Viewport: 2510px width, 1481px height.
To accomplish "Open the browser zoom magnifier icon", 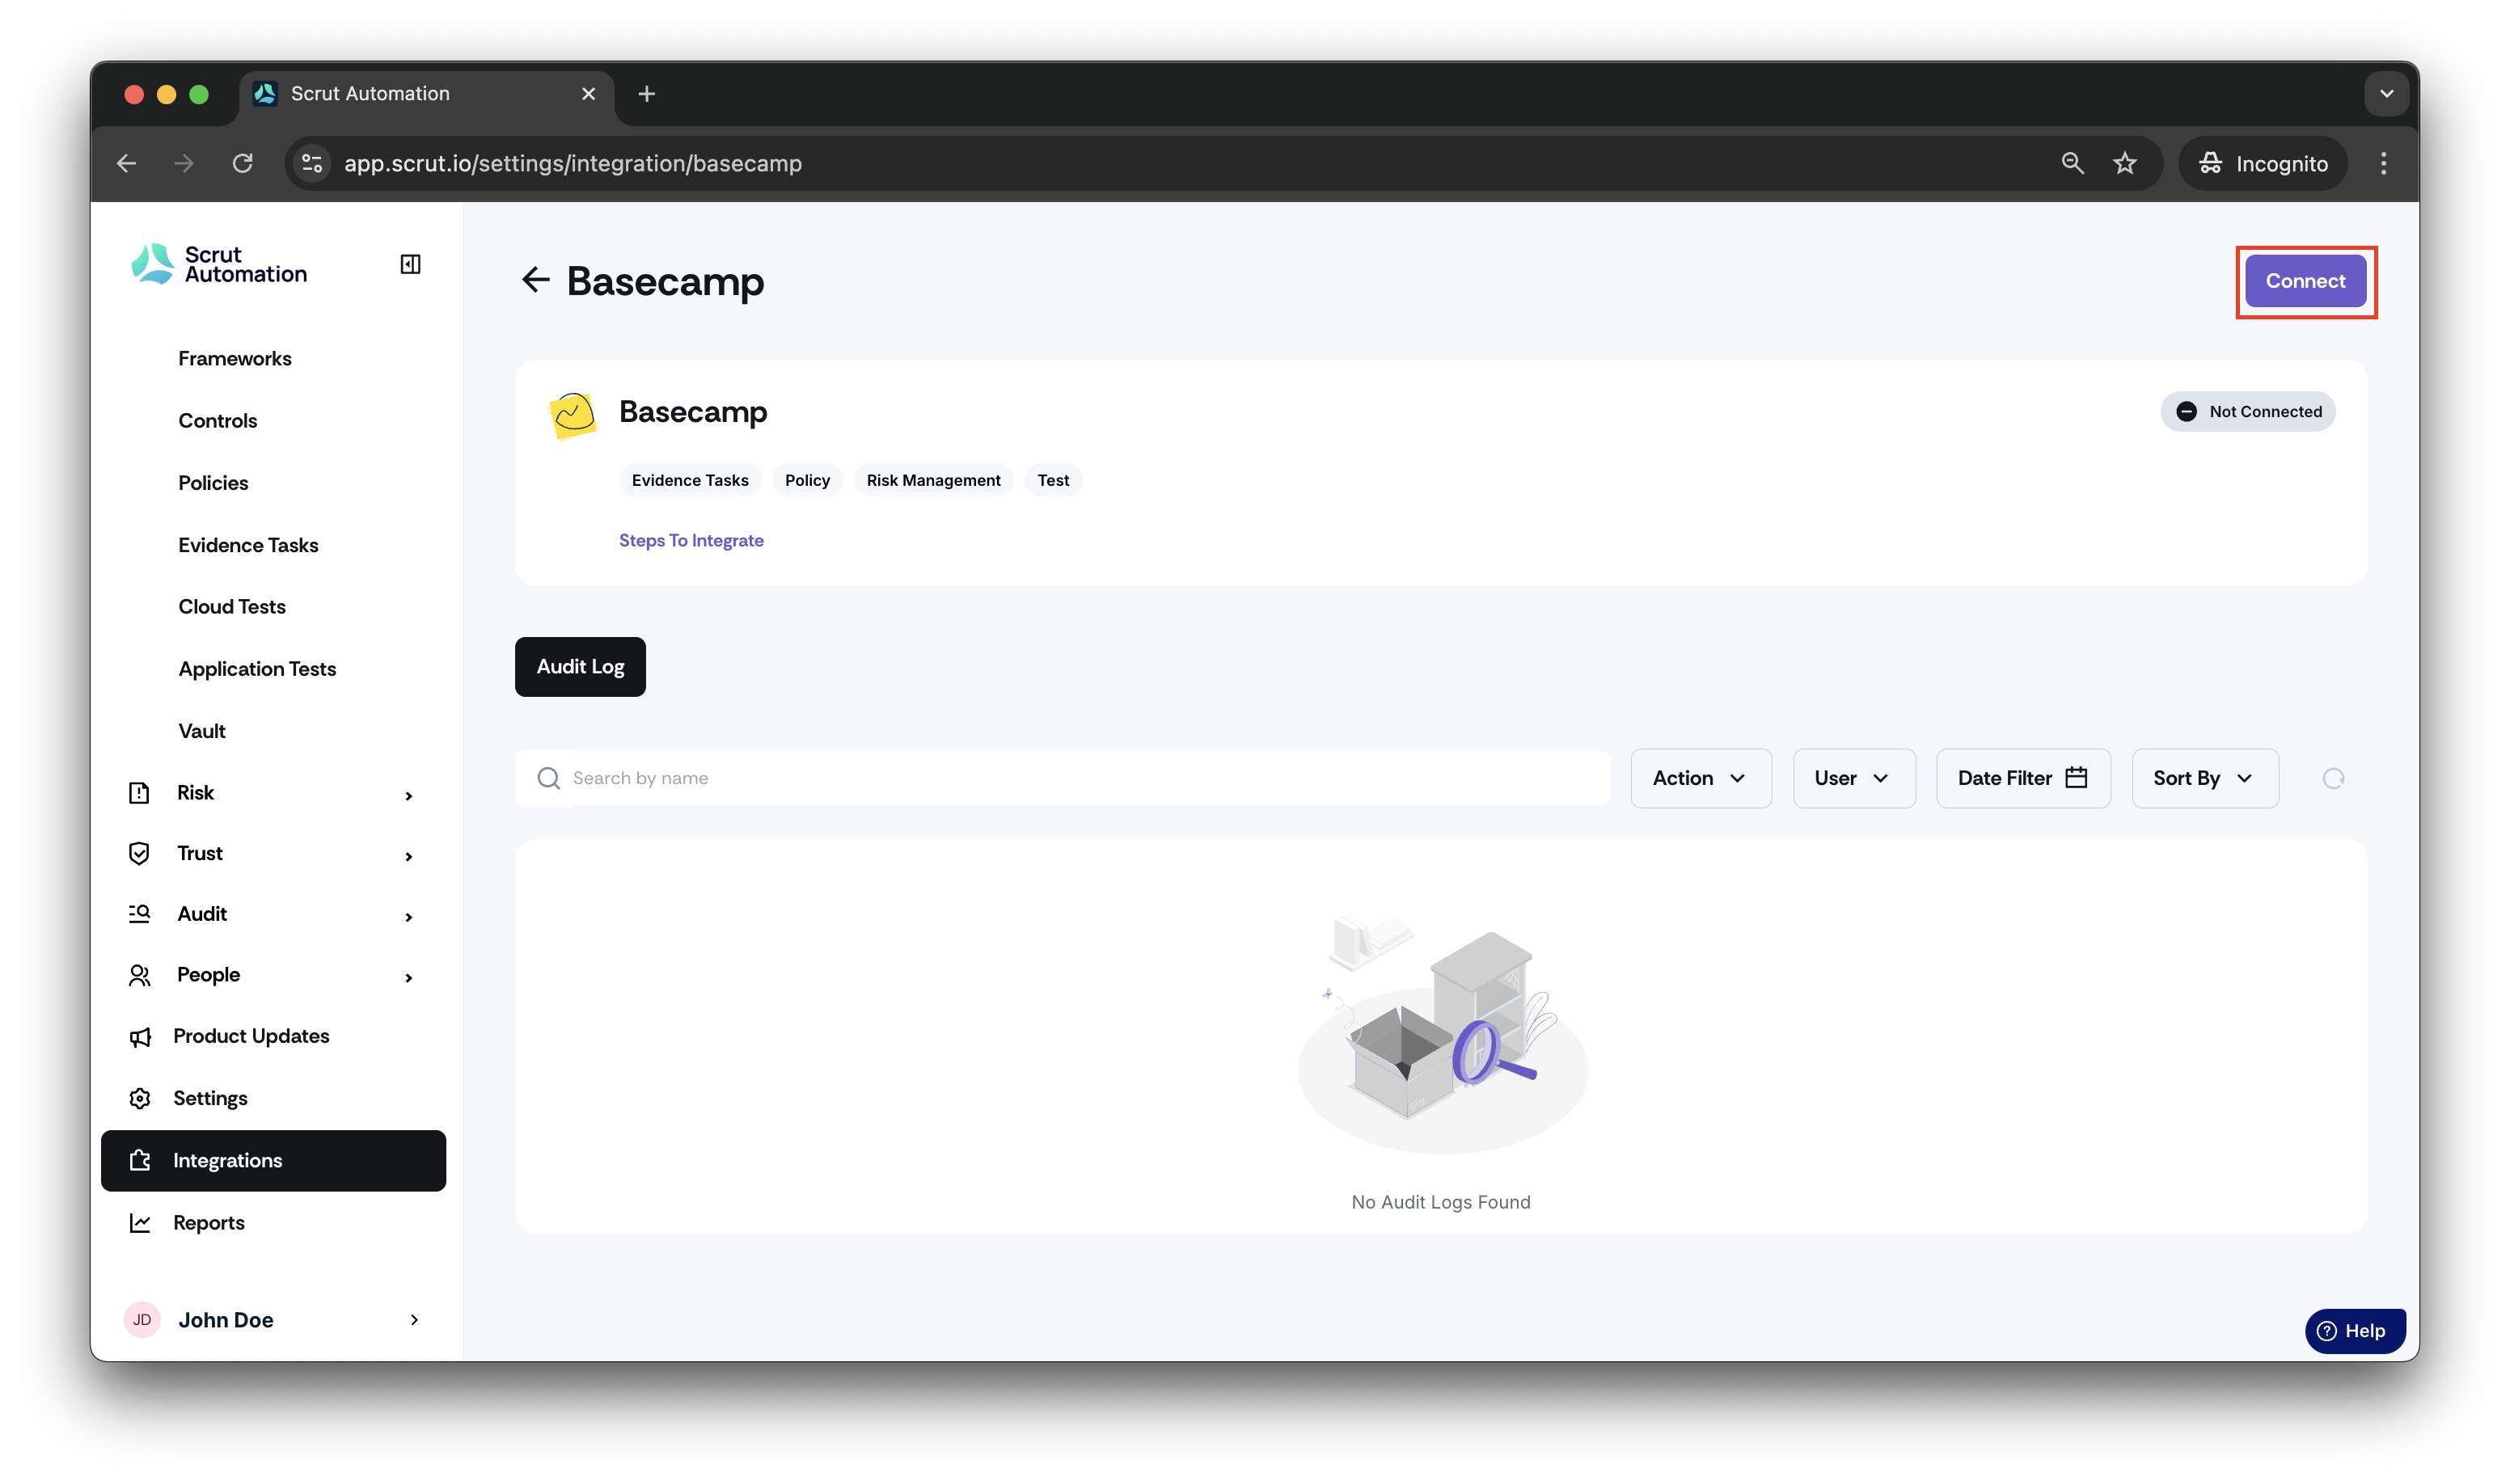I will [x=2072, y=162].
